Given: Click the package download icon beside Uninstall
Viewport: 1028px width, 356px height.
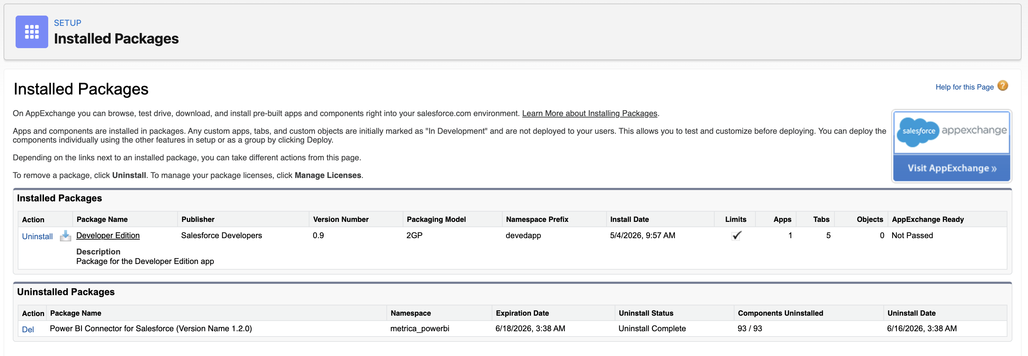Looking at the screenshot, I should (x=66, y=236).
